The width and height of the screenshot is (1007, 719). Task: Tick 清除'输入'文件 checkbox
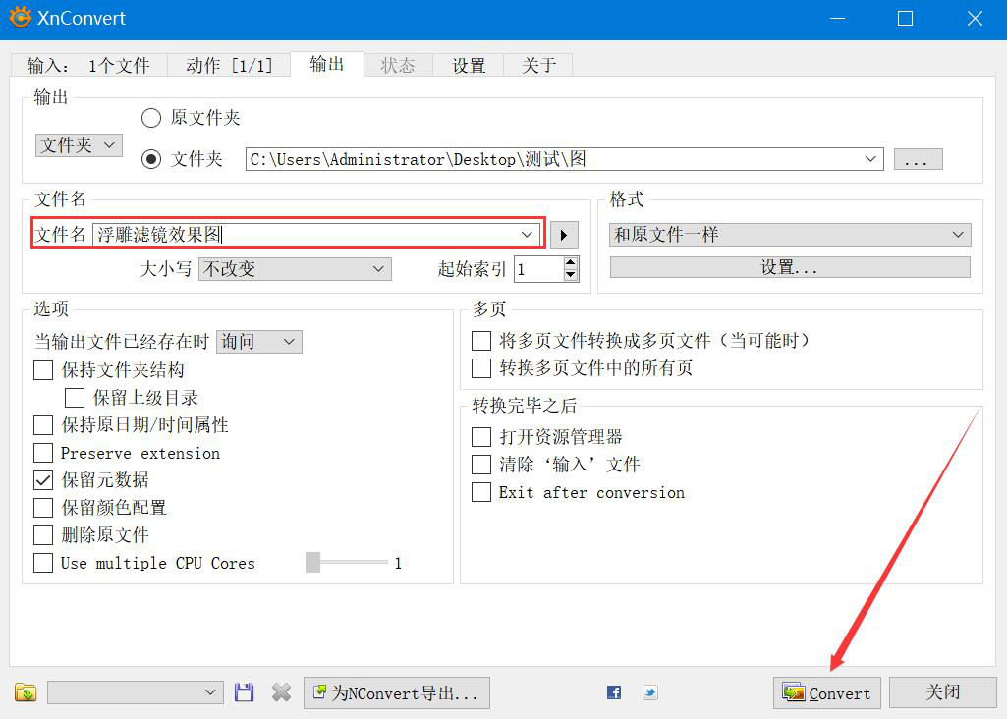coord(481,465)
